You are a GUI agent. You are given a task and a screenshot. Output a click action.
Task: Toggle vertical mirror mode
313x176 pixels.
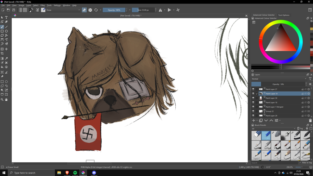(x=169, y=10)
